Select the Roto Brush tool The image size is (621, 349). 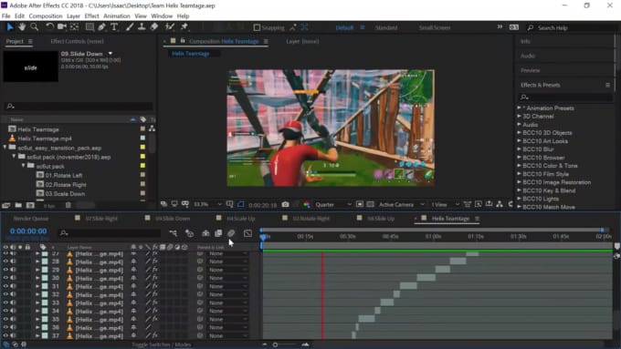click(x=170, y=26)
